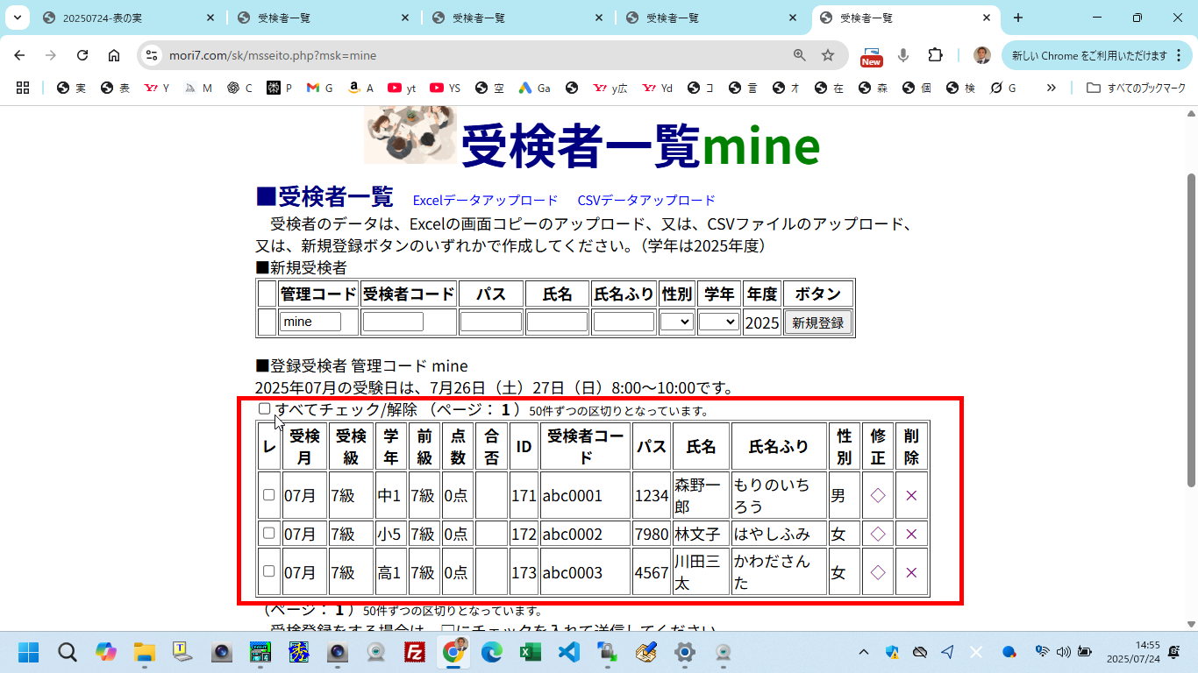Screen dimensions: 1198x673
Task: Click the edit diamond for 林文子
Action: point(878,534)
